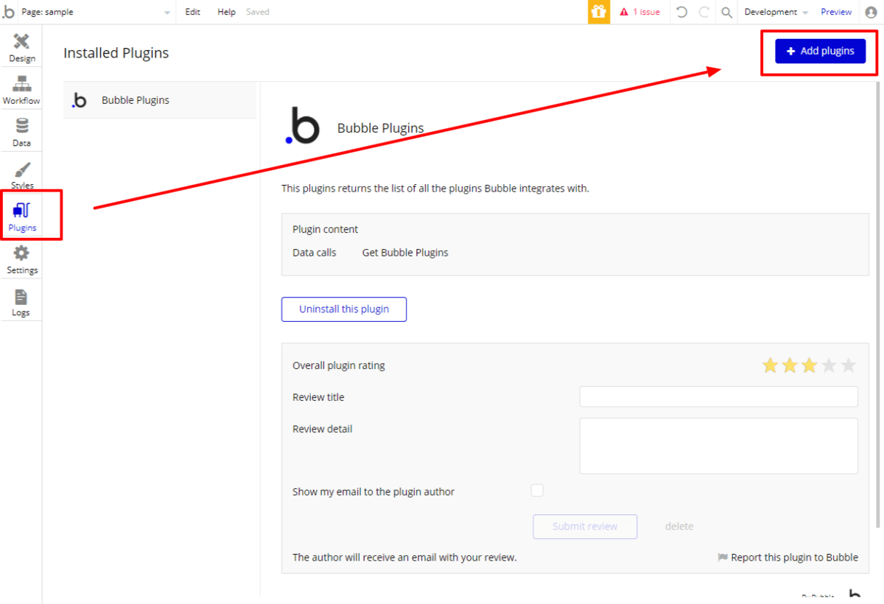
Task: Open the Styles tab in sidebar
Action: tap(21, 175)
